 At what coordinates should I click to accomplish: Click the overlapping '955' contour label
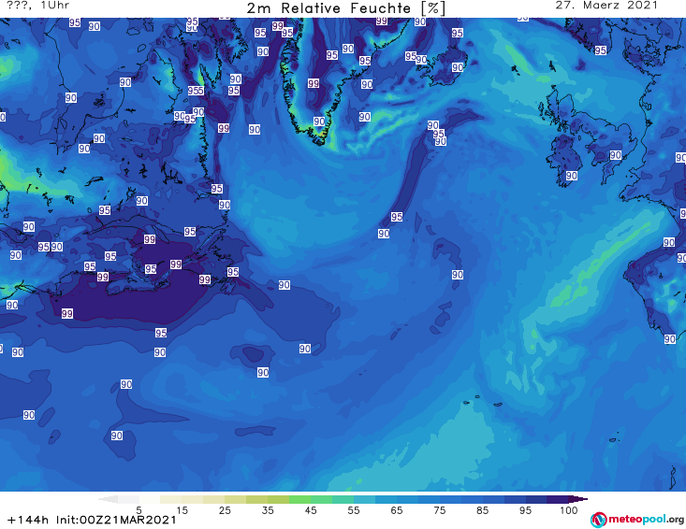(x=196, y=91)
